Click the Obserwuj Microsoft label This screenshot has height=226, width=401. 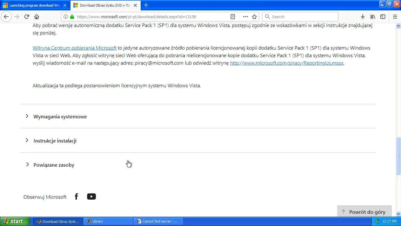(45, 197)
